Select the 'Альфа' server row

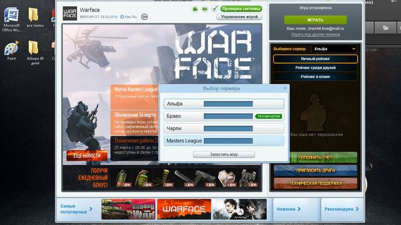[224, 104]
